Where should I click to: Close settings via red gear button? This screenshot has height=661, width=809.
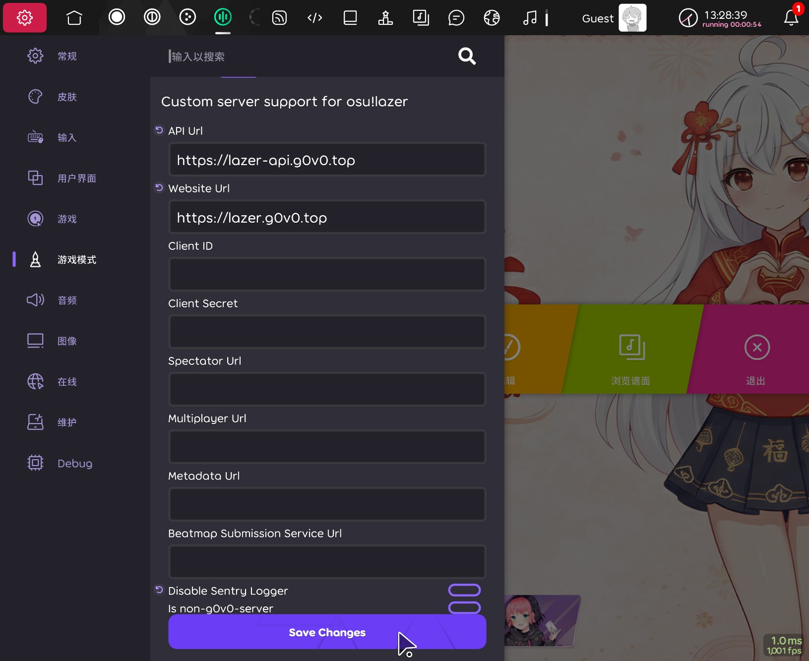point(25,18)
